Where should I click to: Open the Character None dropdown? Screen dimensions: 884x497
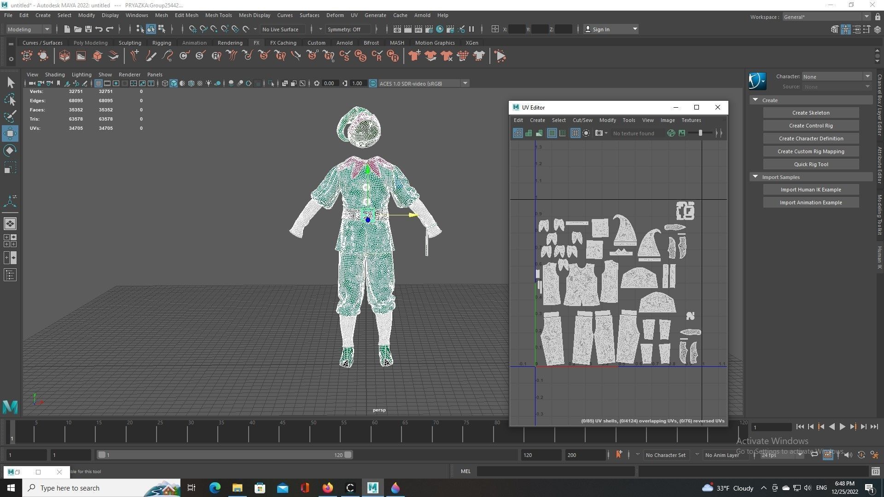pyautogui.click(x=837, y=76)
